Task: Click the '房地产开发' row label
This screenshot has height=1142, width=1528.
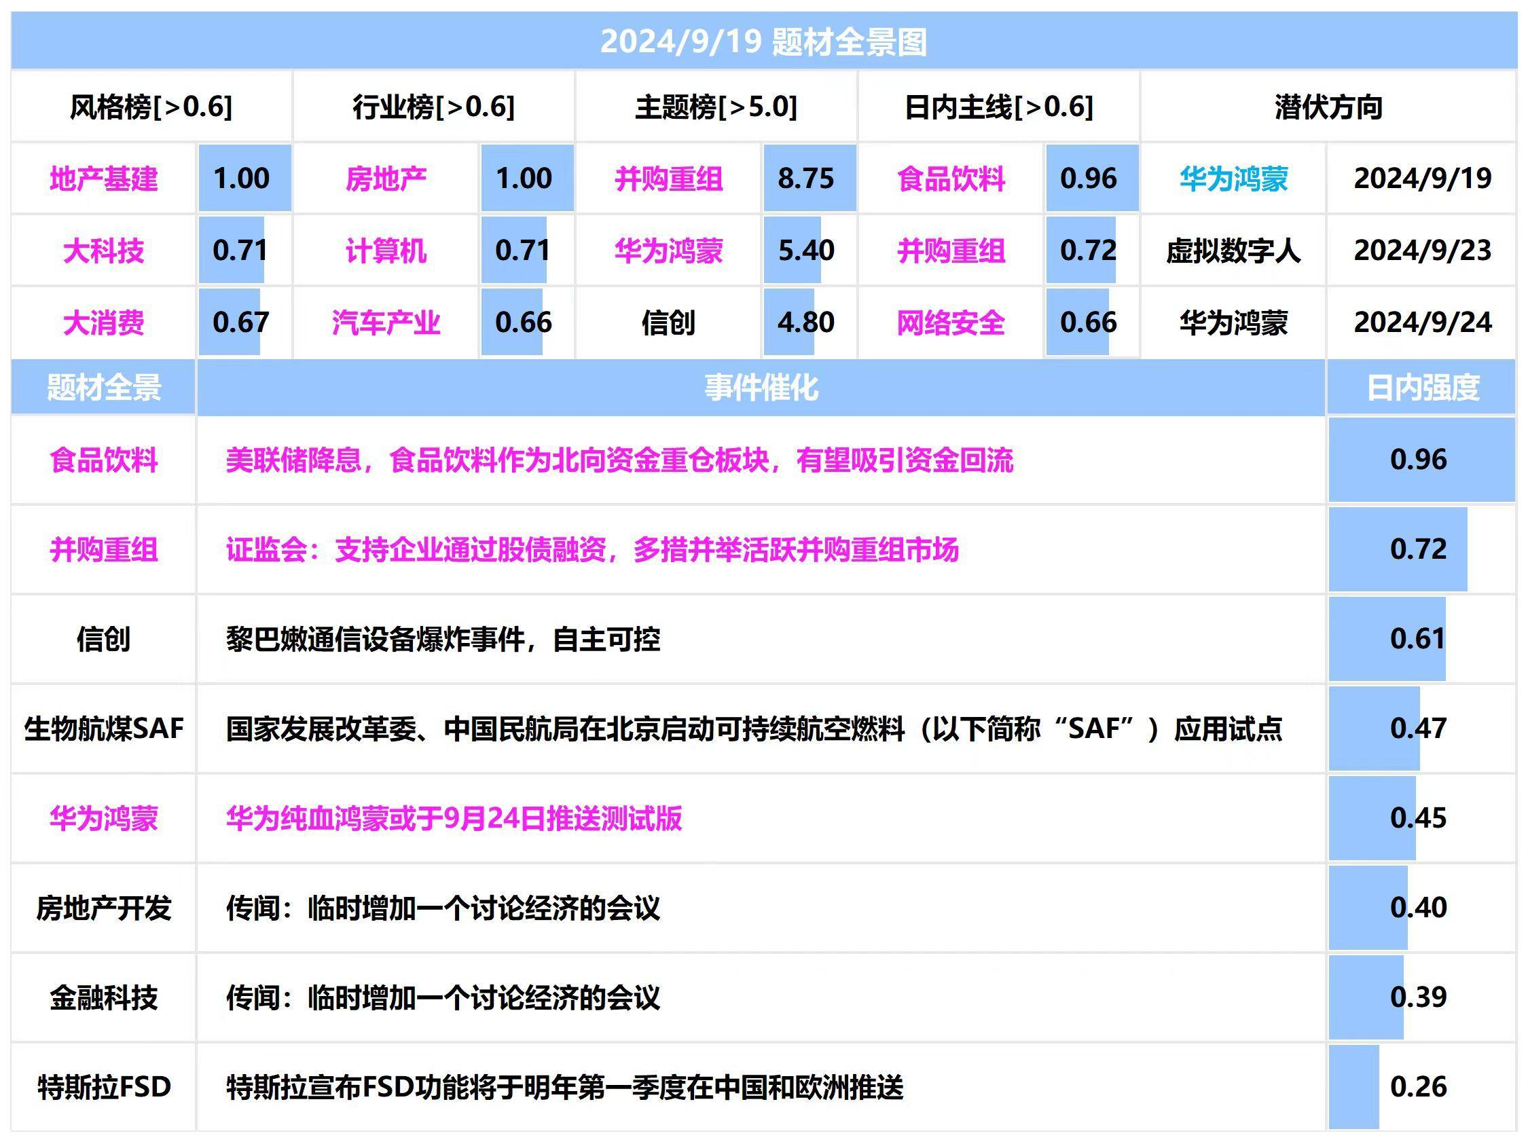Action: 104,908
